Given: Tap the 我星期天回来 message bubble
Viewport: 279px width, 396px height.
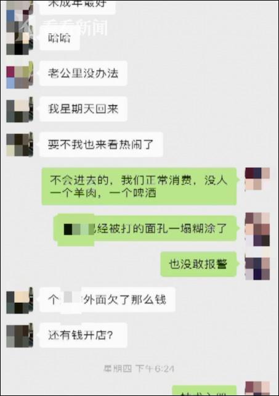Looking at the screenshot, I should pyautogui.click(x=83, y=109).
